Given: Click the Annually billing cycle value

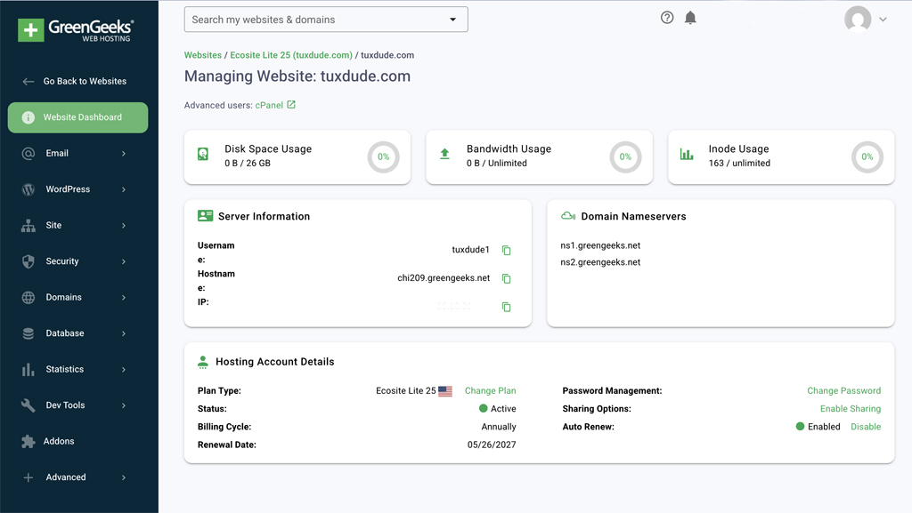Looking at the screenshot, I should pos(499,427).
